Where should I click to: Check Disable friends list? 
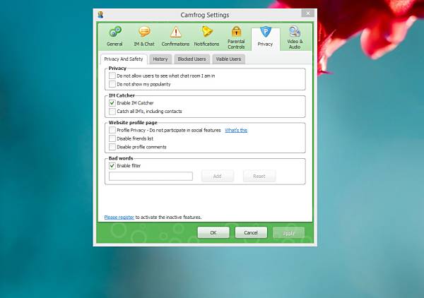pyautogui.click(x=112, y=138)
